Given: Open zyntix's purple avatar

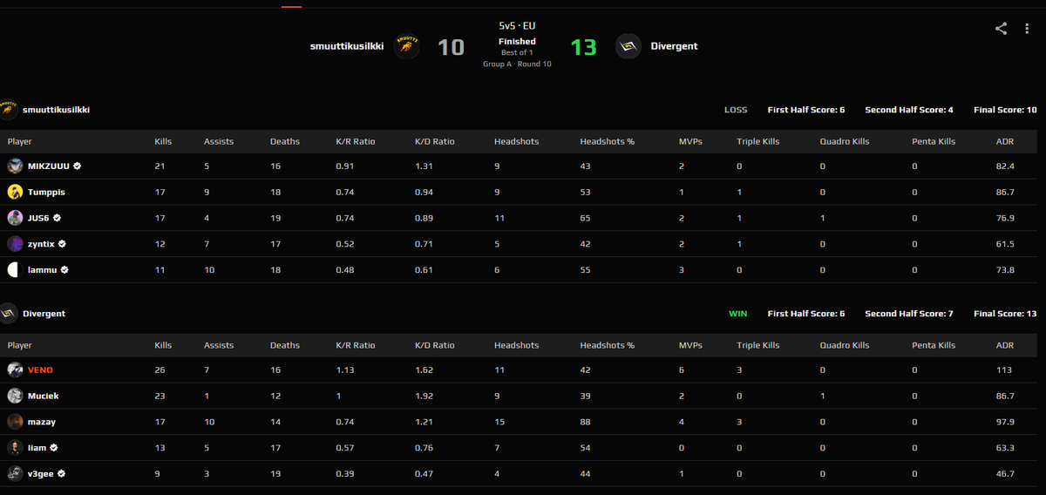Looking at the screenshot, I should click(15, 244).
